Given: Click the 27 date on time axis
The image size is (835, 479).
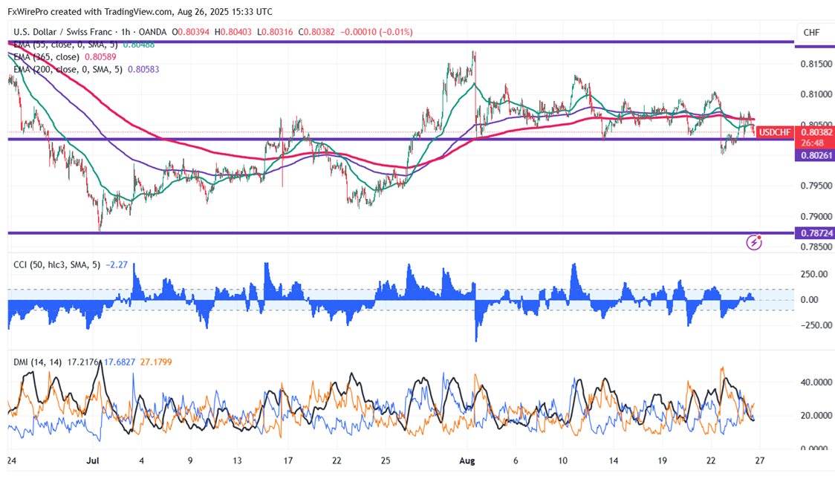Looking at the screenshot, I should pos(760,461).
